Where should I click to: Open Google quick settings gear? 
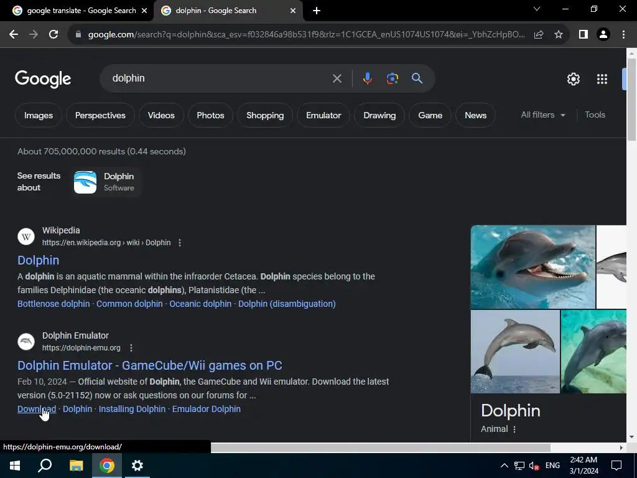click(x=573, y=79)
